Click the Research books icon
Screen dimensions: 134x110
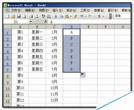[x=49, y=16]
